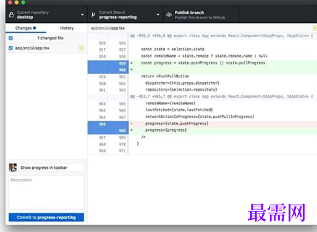The height and width of the screenshot is (232, 317).
Task: Select the Changes tab
Action: 26,28
